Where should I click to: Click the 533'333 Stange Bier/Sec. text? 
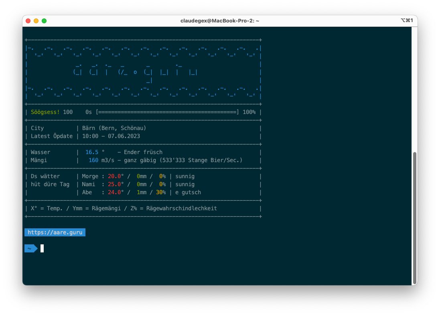(201, 160)
